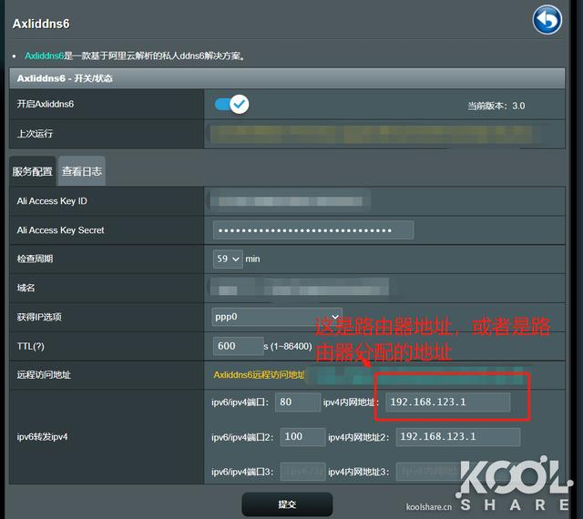This screenshot has width=583, height=519.
Task: Click the Ali Access Key Secret field
Action: coord(313,230)
